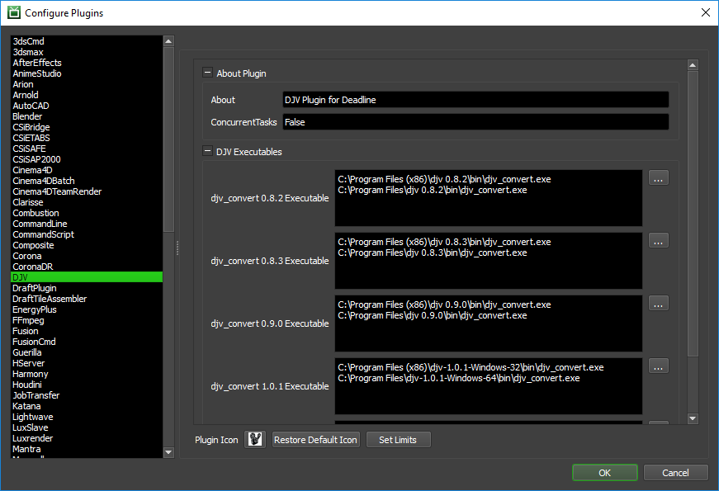Viewport: 719px width, 491px height.
Task: Collapse the DJV Executables section
Action: (208, 151)
